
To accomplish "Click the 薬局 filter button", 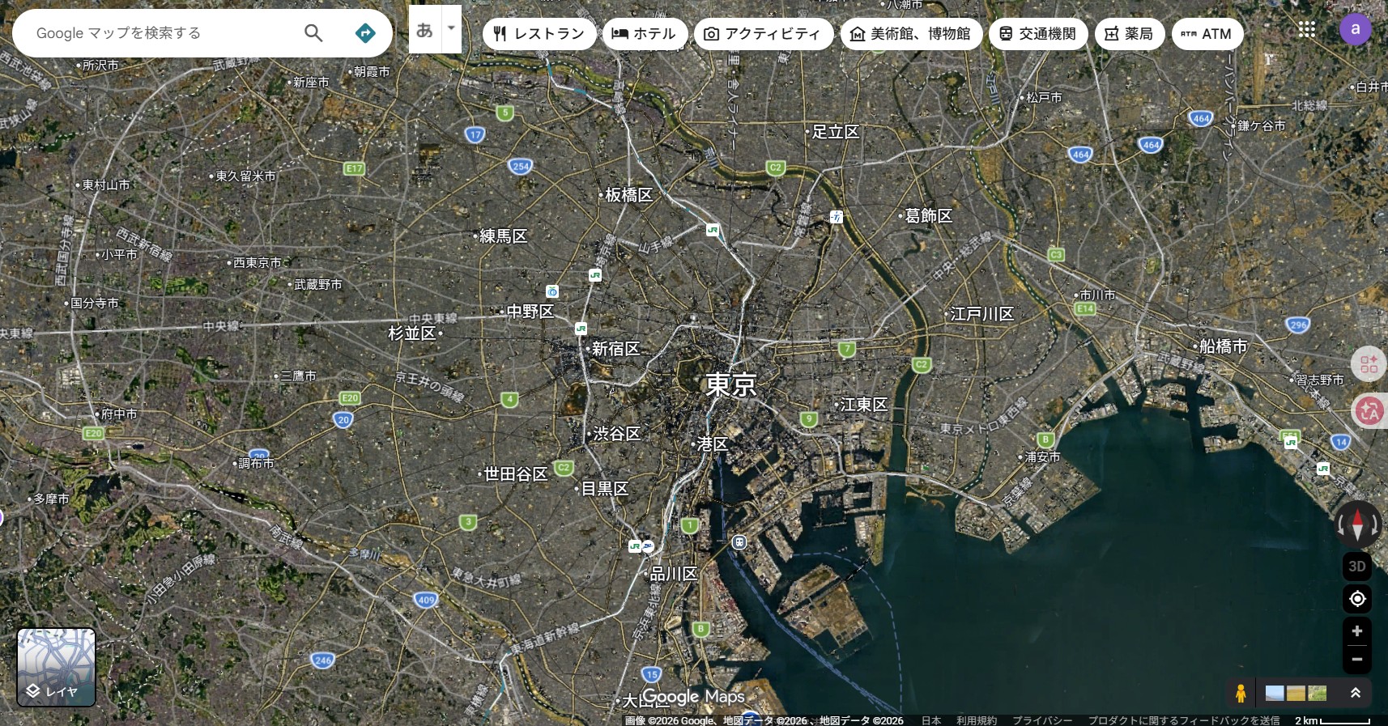I will point(1129,34).
